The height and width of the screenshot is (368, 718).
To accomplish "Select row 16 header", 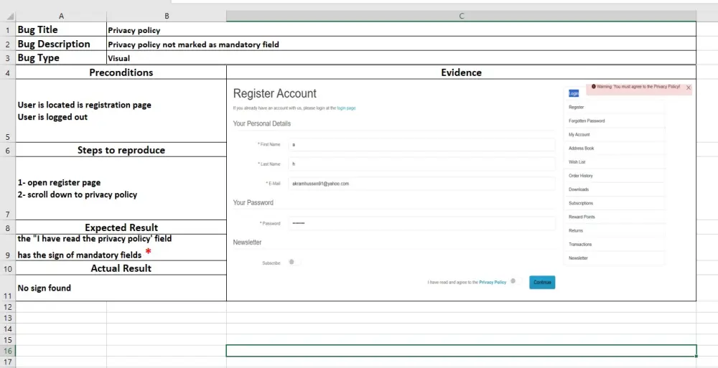I will (8, 351).
